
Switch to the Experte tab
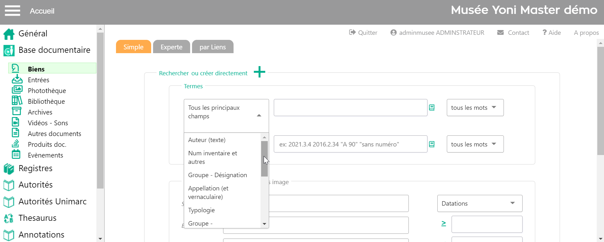pos(171,47)
